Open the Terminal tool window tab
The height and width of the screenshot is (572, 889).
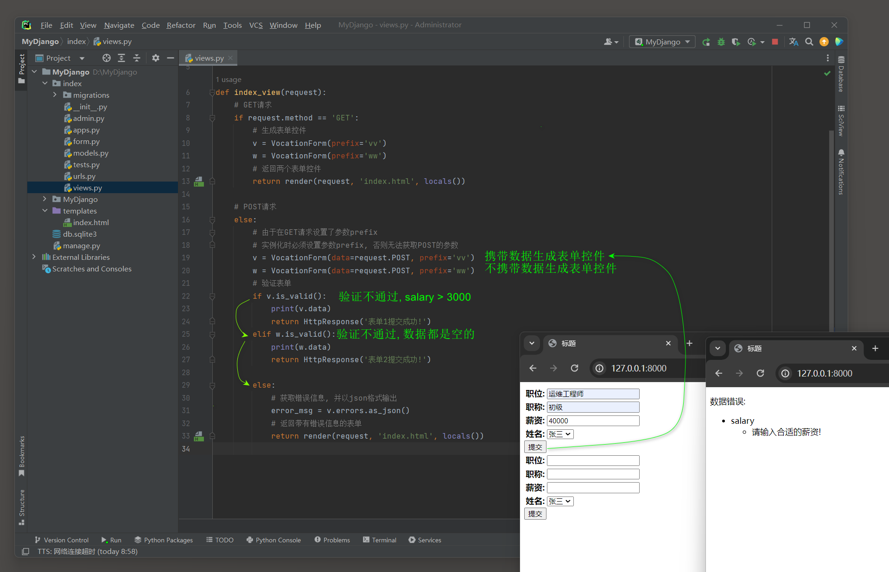[x=380, y=540]
